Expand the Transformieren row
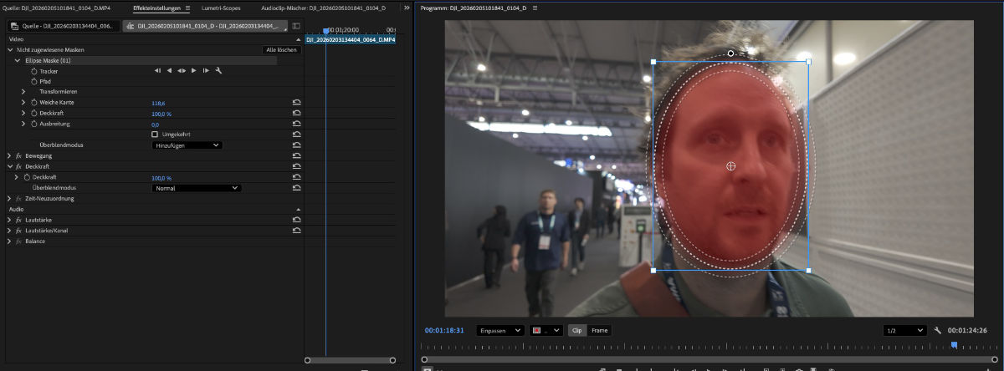Viewport: 1004px width, 371px height. click(23, 91)
